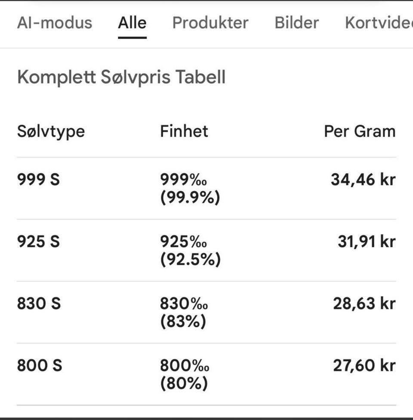Open the Bilder tab
Image resolution: width=413 pixels, height=420 pixels.
(x=297, y=23)
